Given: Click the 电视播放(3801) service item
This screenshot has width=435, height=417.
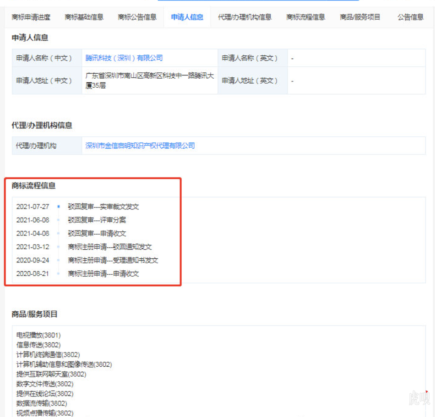Looking at the screenshot, I should pyautogui.click(x=38, y=335).
